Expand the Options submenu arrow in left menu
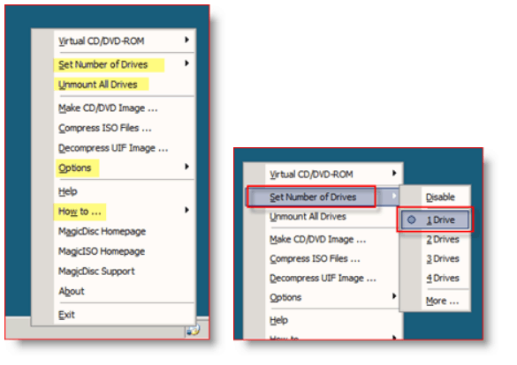The image size is (517, 365). (187, 167)
